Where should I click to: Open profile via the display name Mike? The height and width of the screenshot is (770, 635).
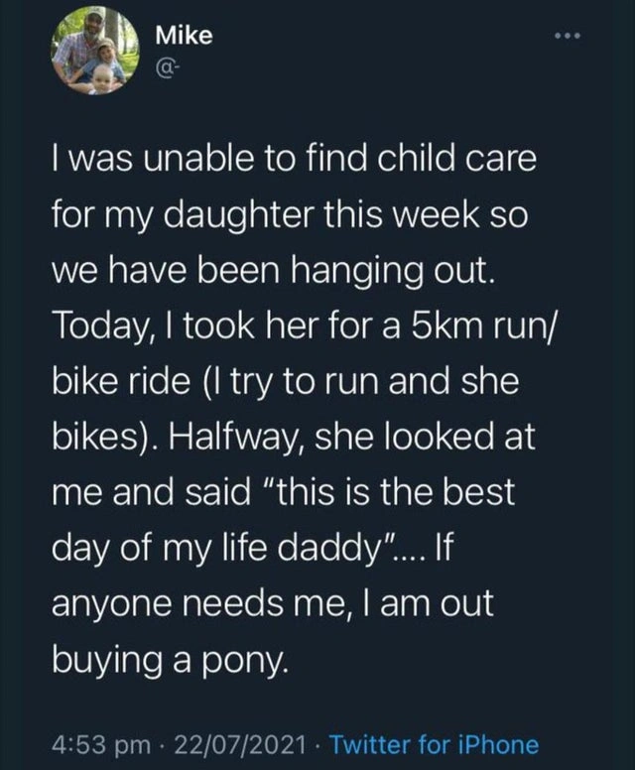coord(184,36)
